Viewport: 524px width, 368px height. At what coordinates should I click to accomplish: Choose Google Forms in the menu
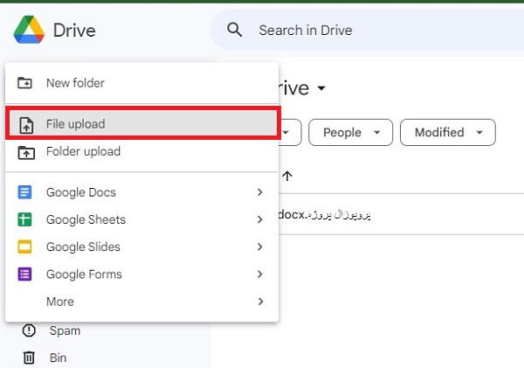click(x=142, y=274)
